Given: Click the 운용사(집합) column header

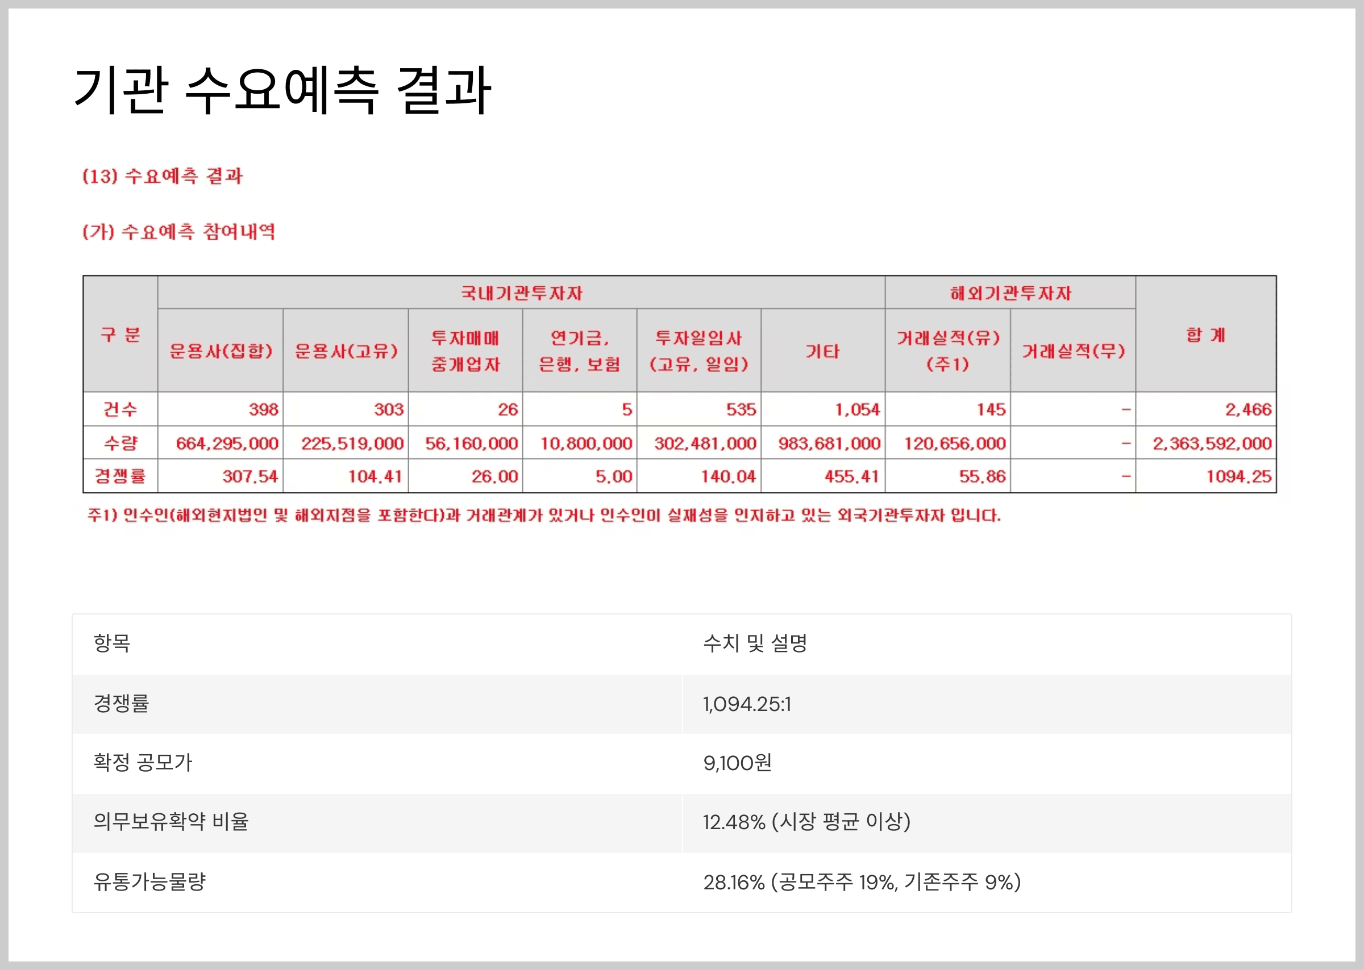Looking at the screenshot, I should (221, 350).
